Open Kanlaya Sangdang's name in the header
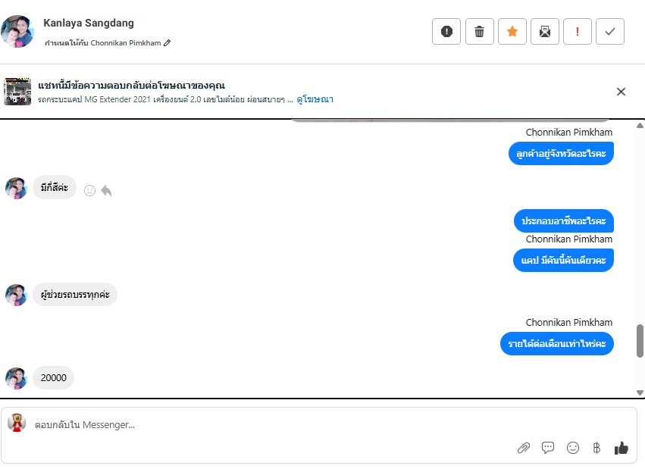The image size is (645, 469). [x=89, y=23]
